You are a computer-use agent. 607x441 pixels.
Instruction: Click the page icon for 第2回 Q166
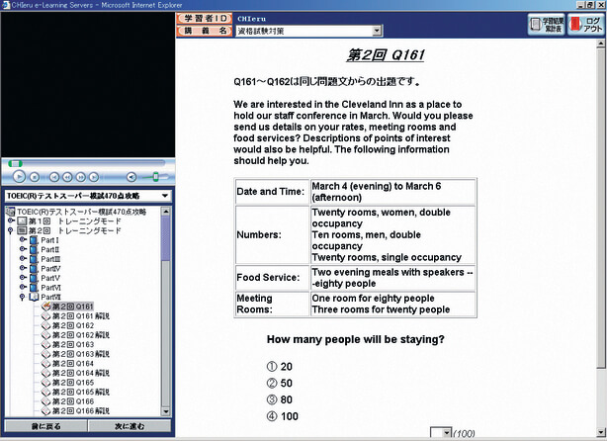click(x=46, y=401)
